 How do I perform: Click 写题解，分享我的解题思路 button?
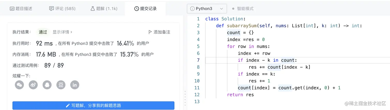click(x=93, y=105)
